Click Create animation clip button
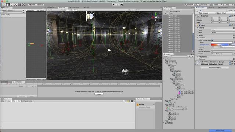The height and width of the screenshot is (132, 235). pos(99,94)
